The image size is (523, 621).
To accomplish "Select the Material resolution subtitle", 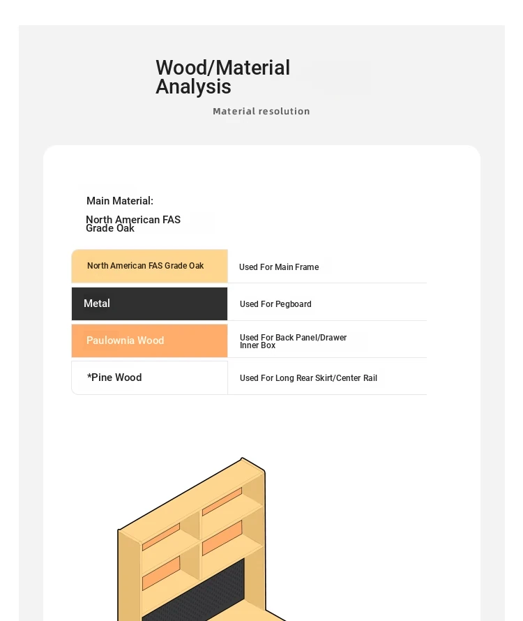I will pos(261,112).
